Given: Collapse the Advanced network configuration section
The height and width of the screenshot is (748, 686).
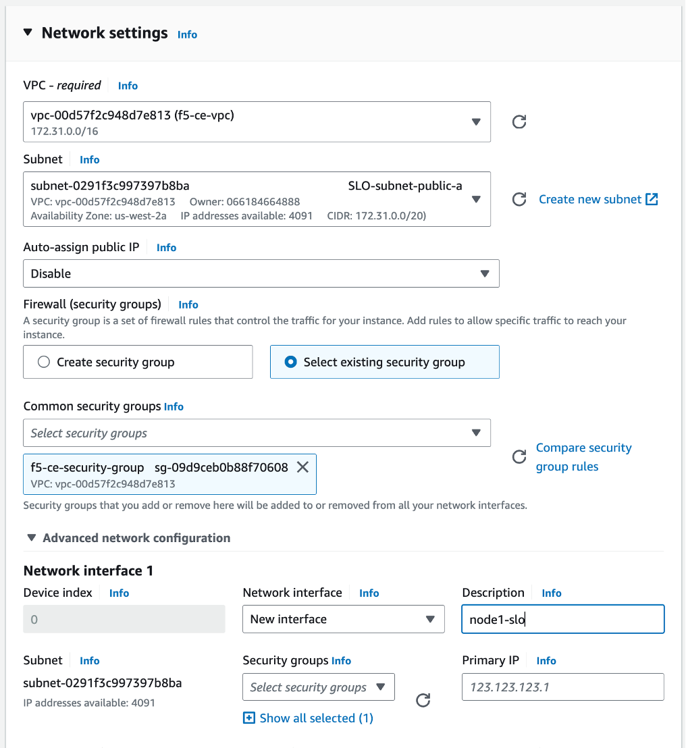Looking at the screenshot, I should [32, 537].
